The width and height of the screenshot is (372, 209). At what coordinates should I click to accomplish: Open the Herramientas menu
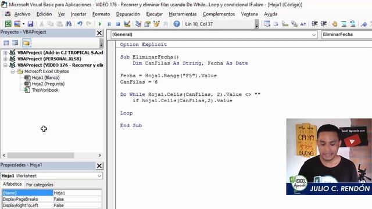tap(183, 14)
